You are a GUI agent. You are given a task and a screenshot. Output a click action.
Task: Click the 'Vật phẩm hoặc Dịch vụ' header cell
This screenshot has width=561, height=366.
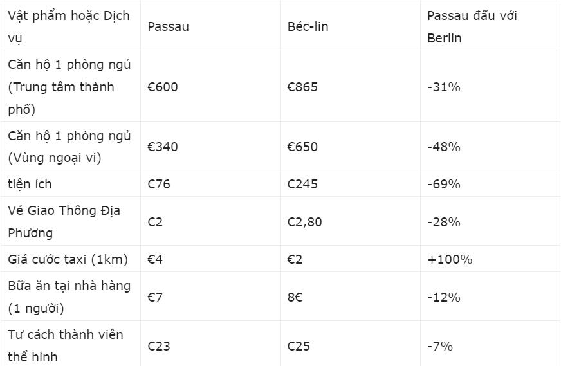[71, 26]
